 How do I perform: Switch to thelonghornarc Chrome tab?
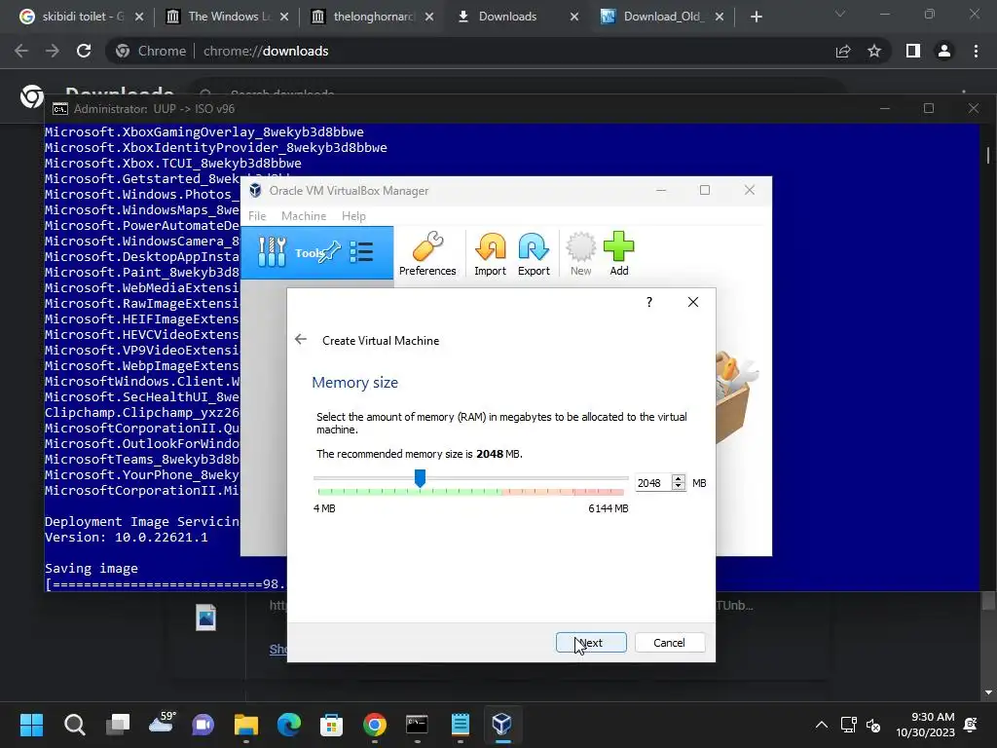coord(369,17)
